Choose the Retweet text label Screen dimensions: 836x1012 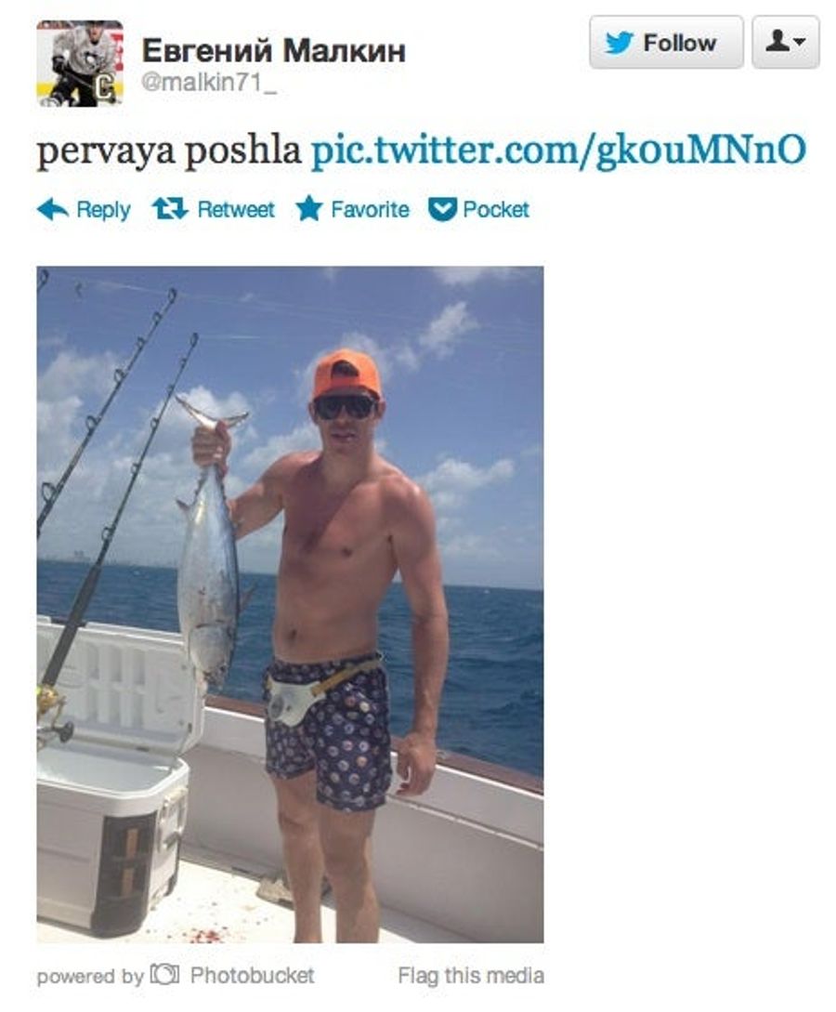click(236, 209)
